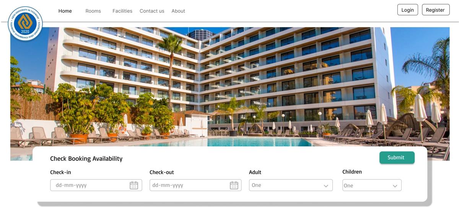The width and height of the screenshot is (459, 216).
Task: Navigate to Contact us
Action: 152,11
